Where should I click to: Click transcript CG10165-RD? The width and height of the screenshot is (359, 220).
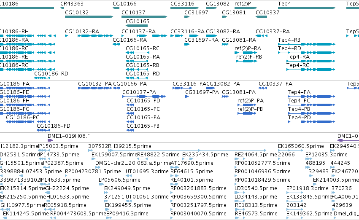(137, 78)
